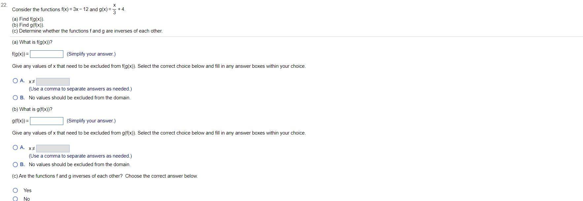Click '(c) Are the functions f and g inverses' text
The height and width of the screenshot is (201, 583).
(x=105, y=176)
